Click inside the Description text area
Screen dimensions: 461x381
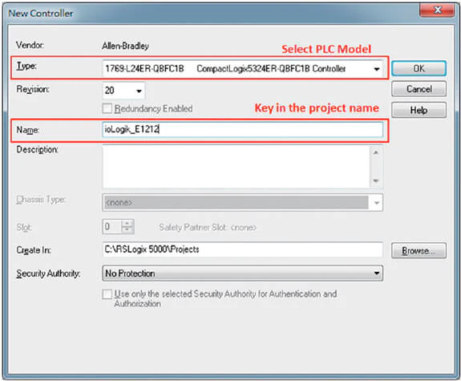click(236, 167)
